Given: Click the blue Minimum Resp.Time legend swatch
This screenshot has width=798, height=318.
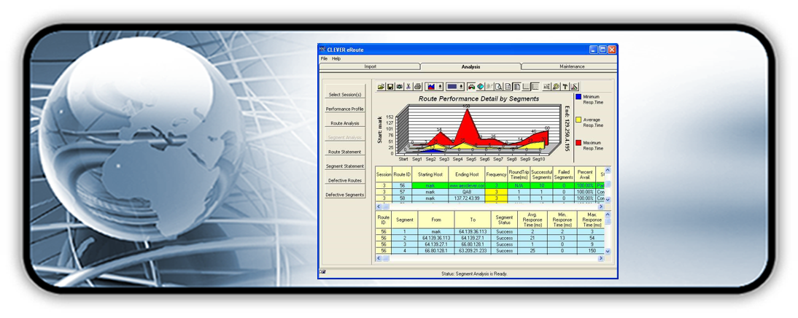Looking at the screenshot, I should pos(578,97).
